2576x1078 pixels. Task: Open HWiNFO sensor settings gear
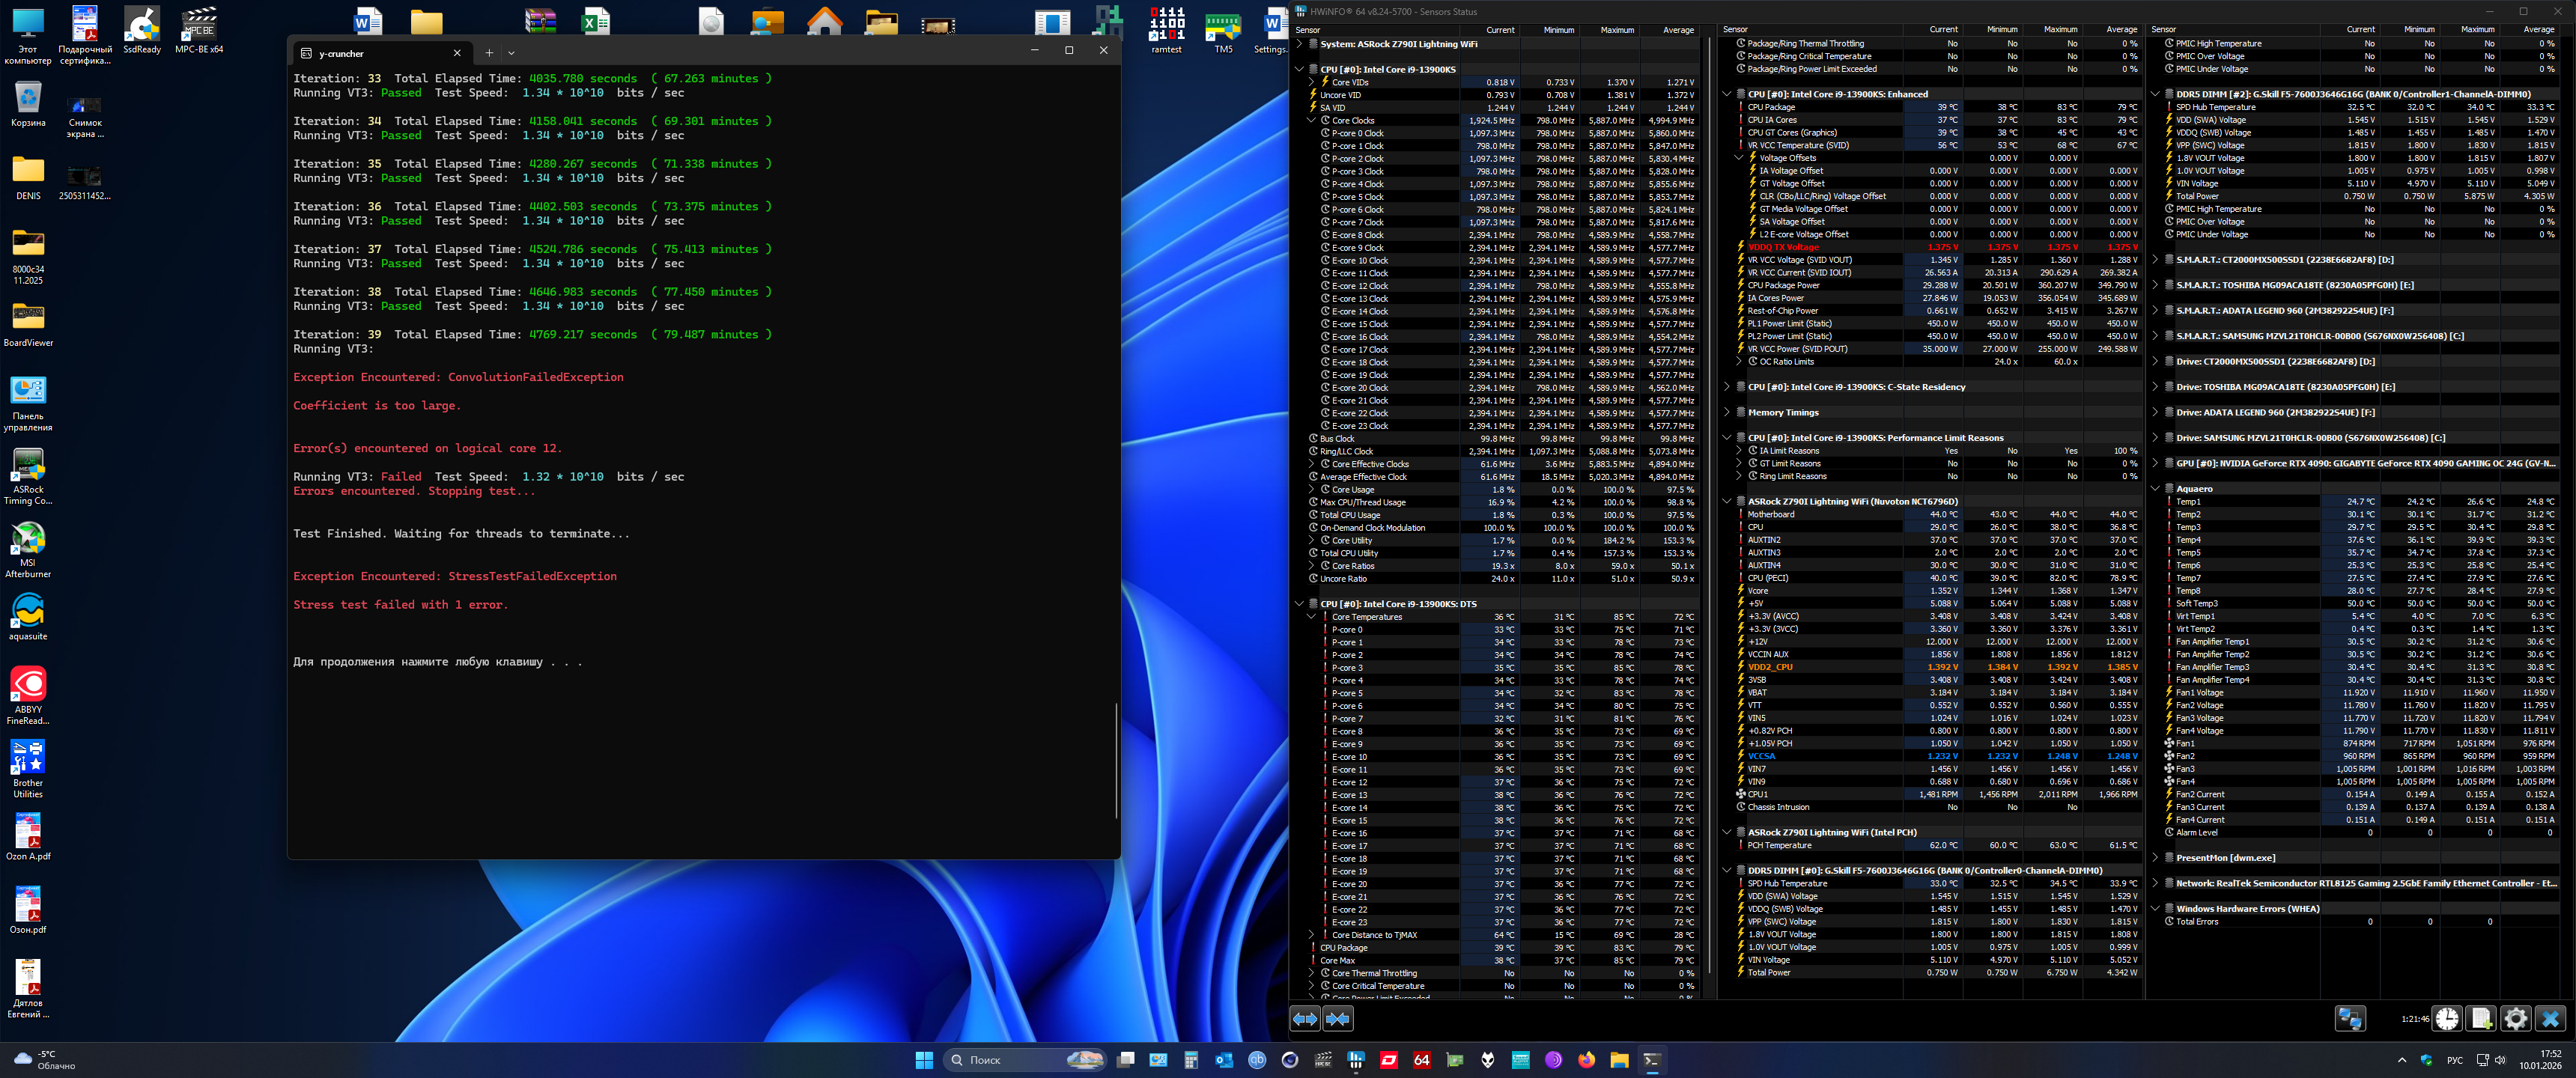click(x=2515, y=1019)
